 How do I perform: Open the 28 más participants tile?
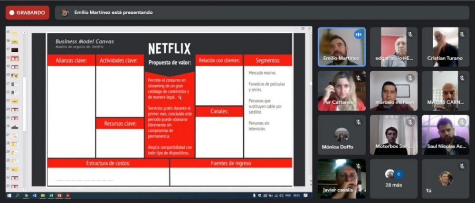click(393, 179)
